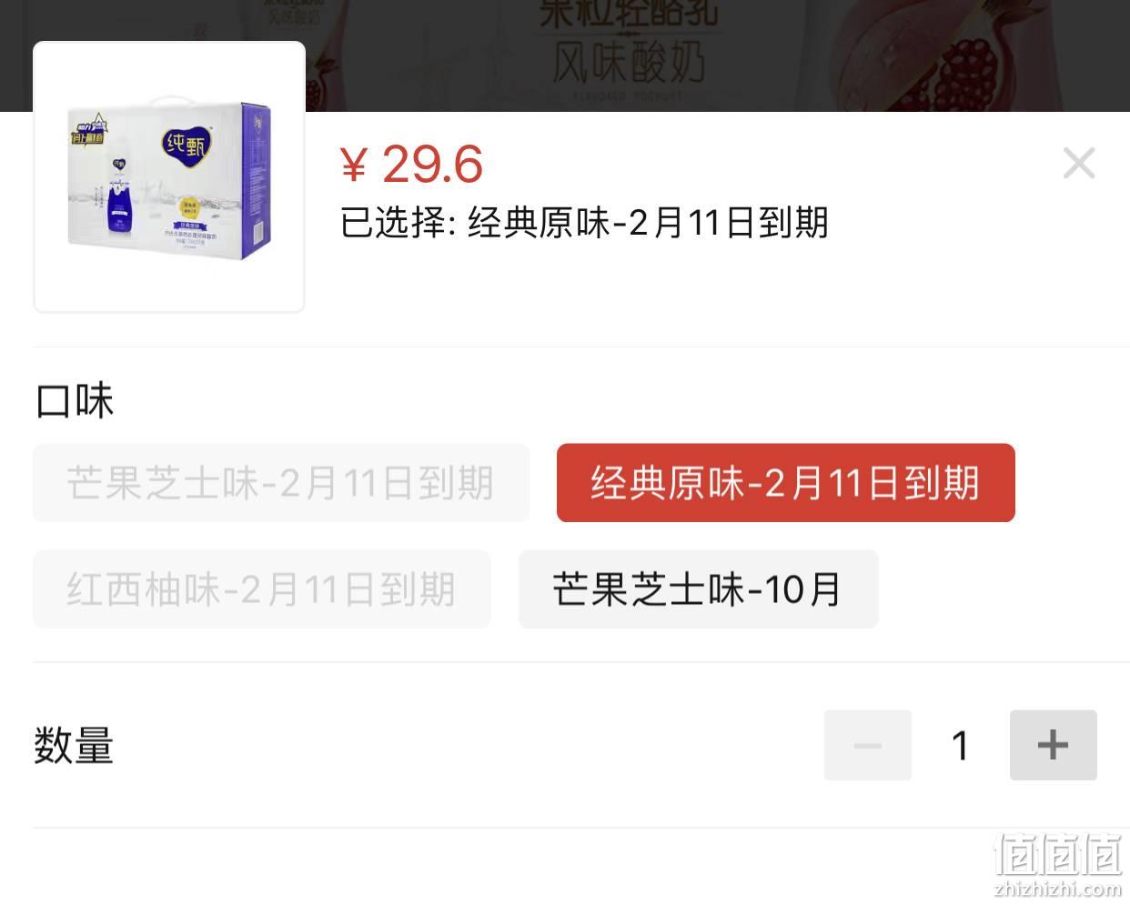Close the flavor selection popup
1130x905 pixels.
pyautogui.click(x=1079, y=164)
